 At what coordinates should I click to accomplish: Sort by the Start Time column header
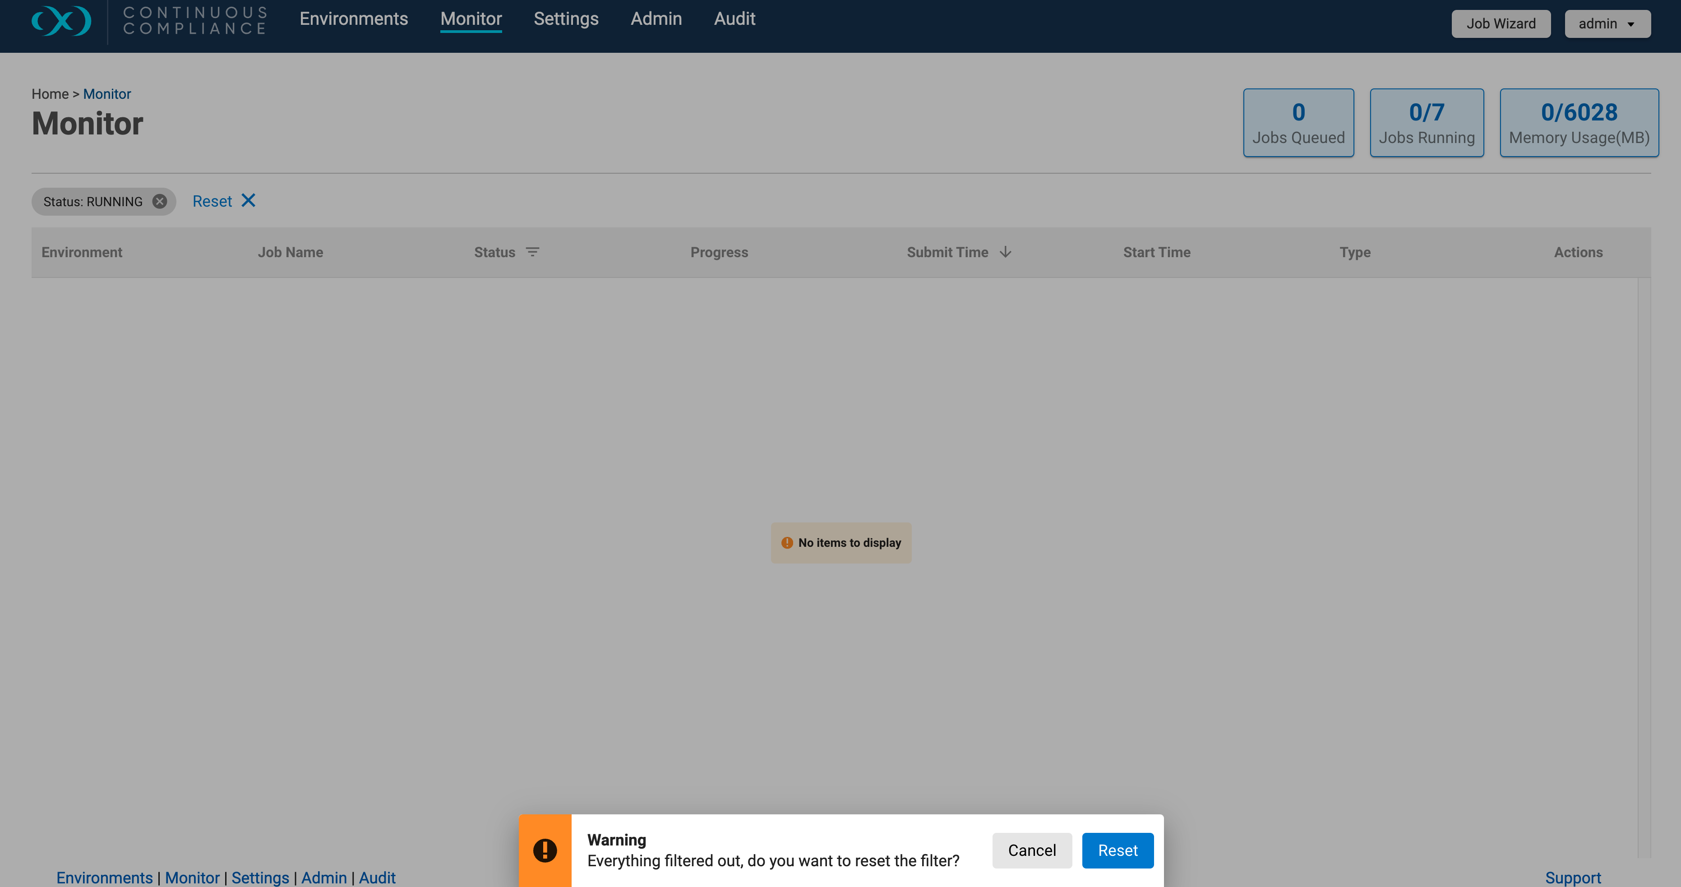pos(1156,252)
